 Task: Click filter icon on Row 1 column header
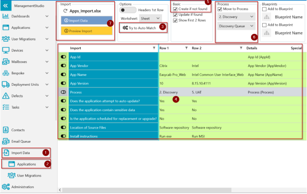[186, 48]
